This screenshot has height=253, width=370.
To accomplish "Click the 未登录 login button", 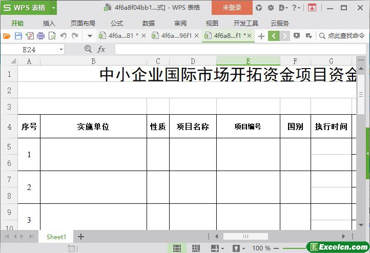I will point(232,8).
